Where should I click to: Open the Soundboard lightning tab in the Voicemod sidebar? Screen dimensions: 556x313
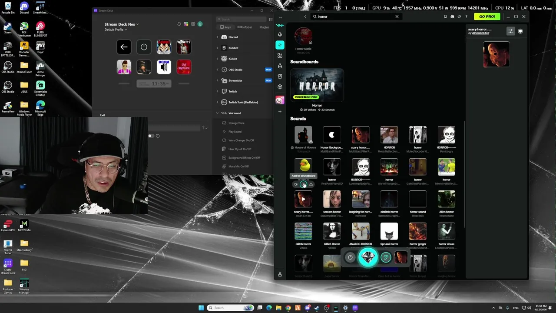point(280,45)
